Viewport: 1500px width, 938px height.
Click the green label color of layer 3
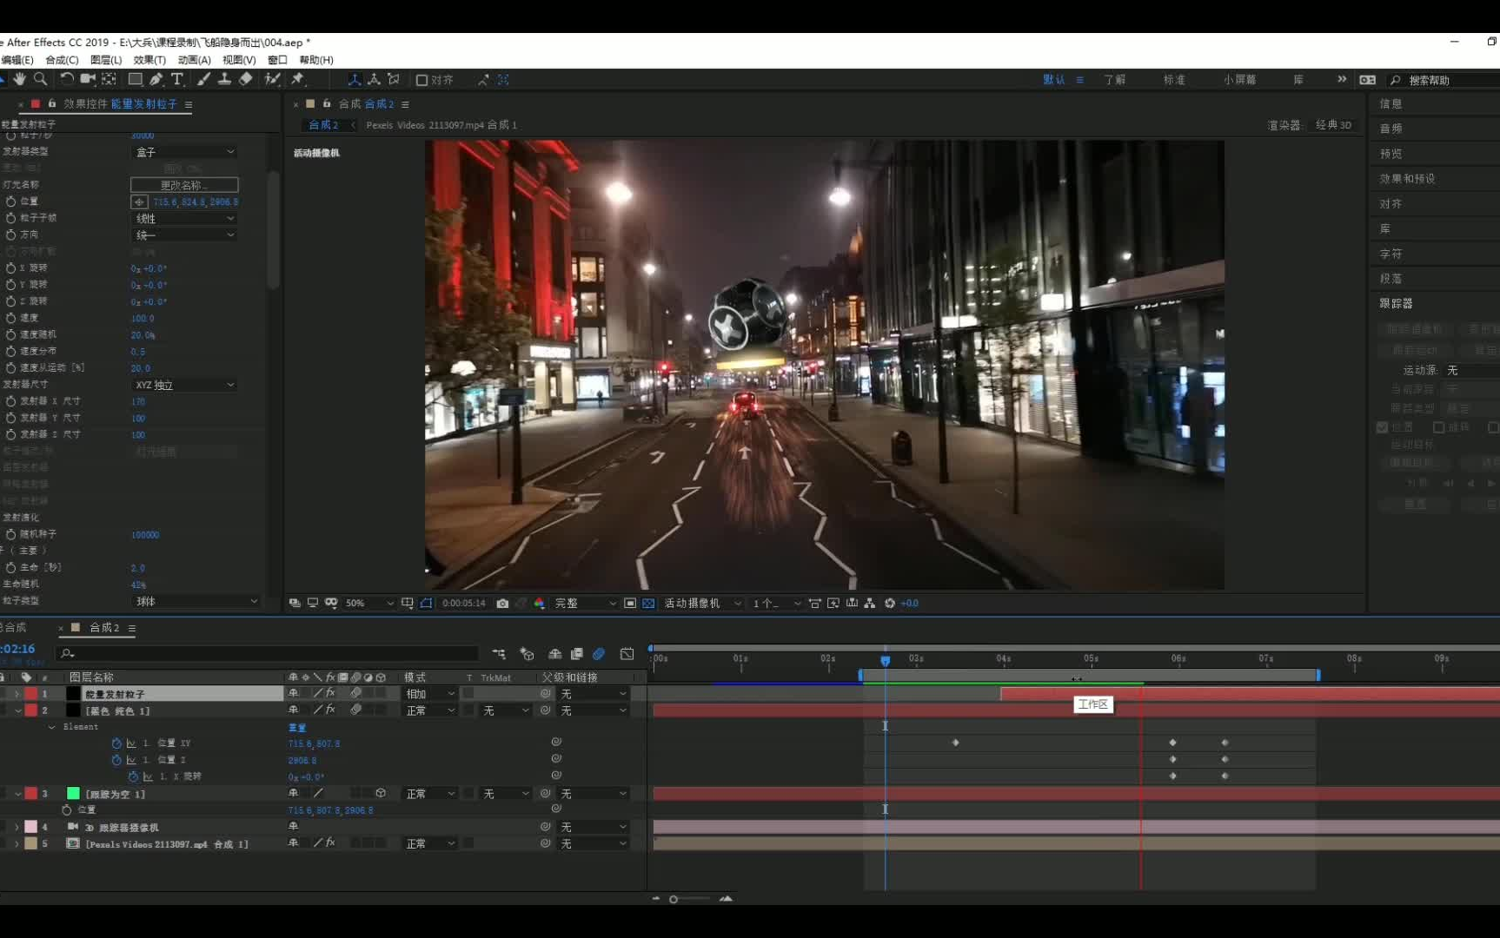(x=73, y=794)
